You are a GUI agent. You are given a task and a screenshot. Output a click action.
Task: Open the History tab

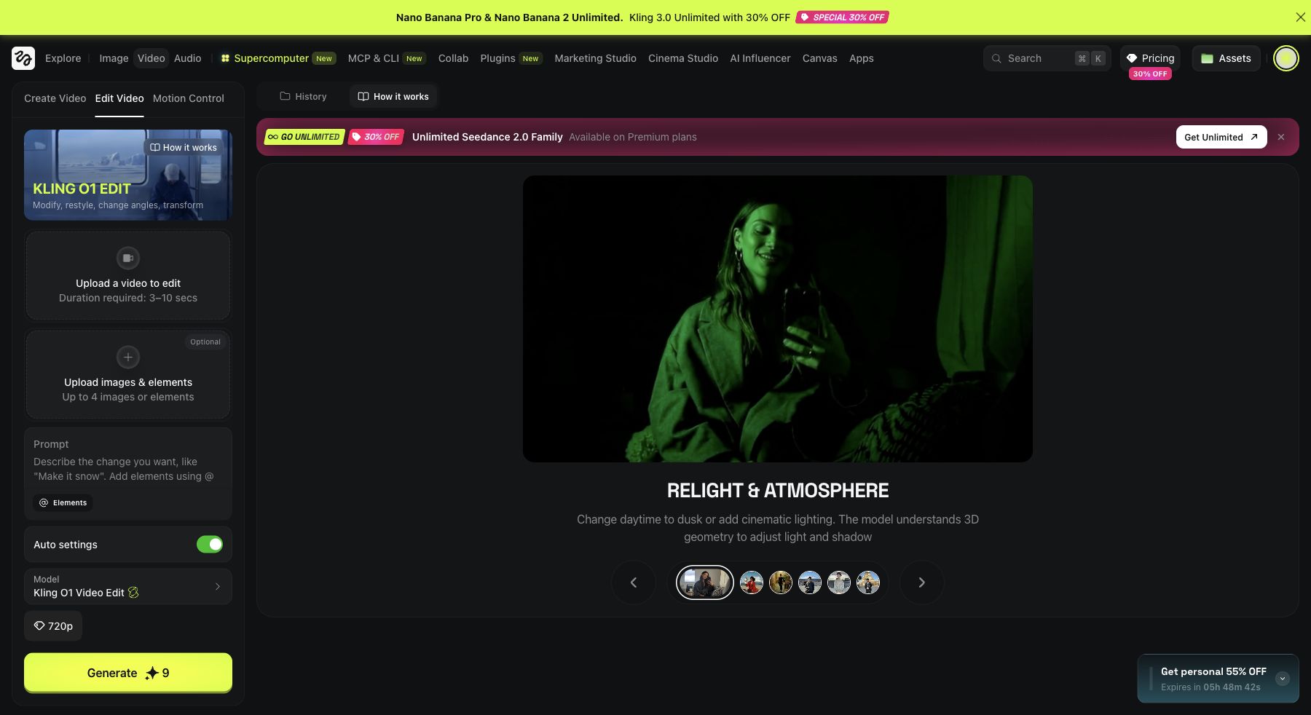pos(303,96)
